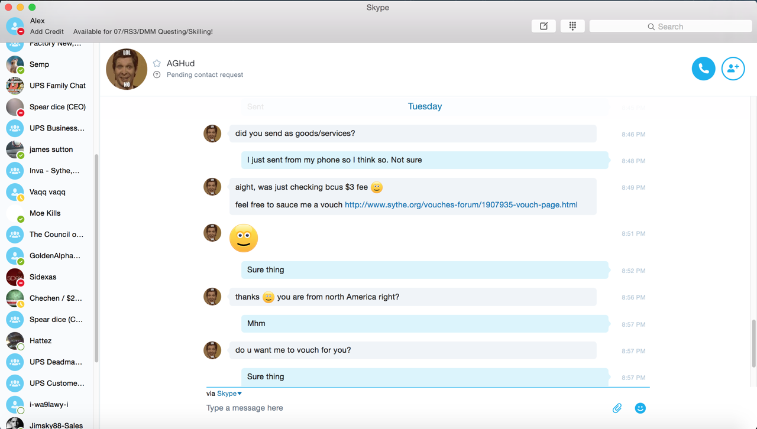Expand the via Skype dropdown arrow

click(x=240, y=394)
